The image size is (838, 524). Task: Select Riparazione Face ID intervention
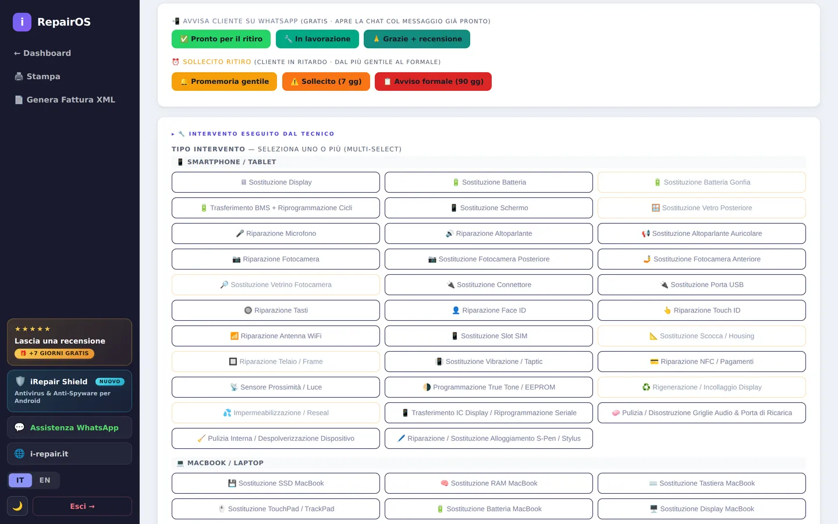[489, 310]
